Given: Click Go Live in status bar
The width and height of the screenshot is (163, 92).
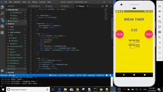Looking at the screenshot, I should 53,75.
